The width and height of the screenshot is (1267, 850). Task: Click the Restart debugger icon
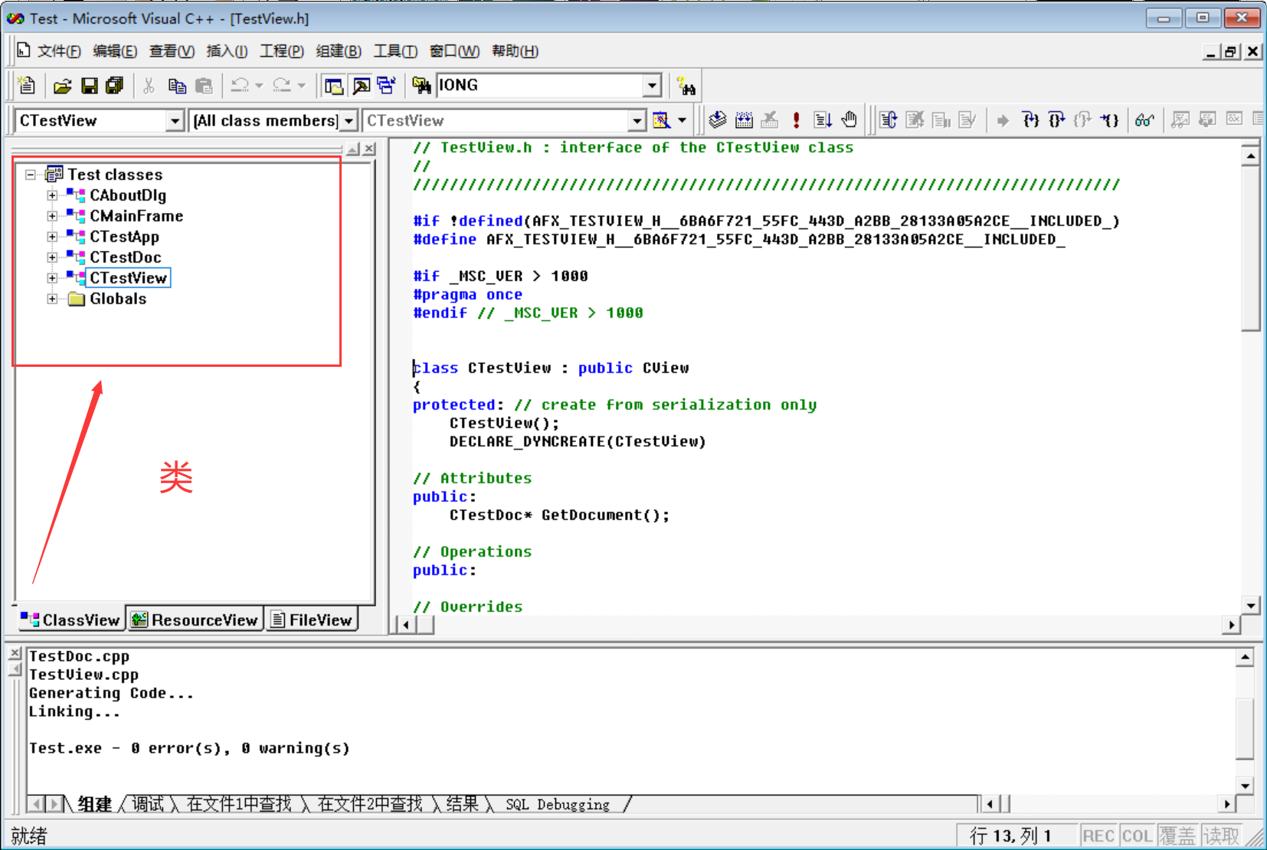[889, 120]
